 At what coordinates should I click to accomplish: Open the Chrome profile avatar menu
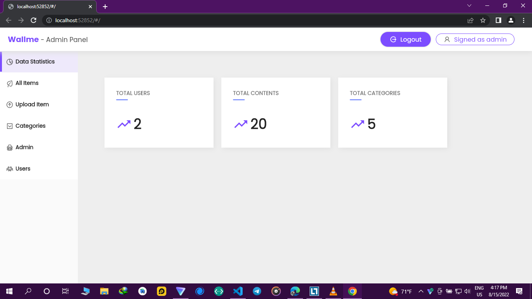pos(511,20)
